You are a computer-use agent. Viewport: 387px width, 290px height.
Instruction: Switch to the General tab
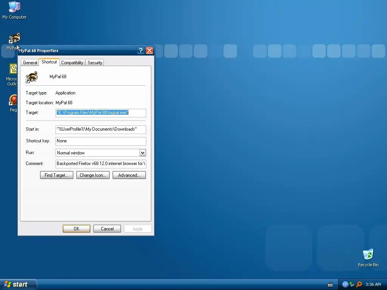(30, 63)
